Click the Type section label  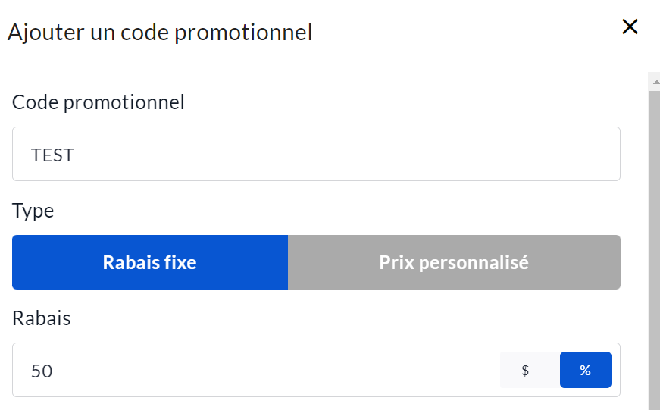(33, 210)
